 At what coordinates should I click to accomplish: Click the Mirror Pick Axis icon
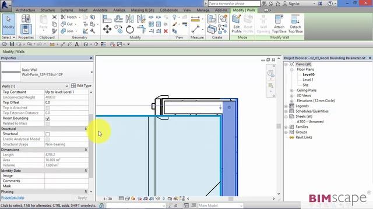pos(129,19)
